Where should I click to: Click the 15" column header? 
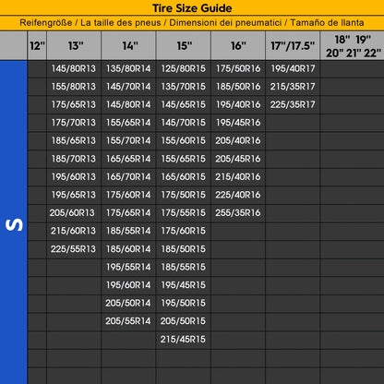(184, 45)
